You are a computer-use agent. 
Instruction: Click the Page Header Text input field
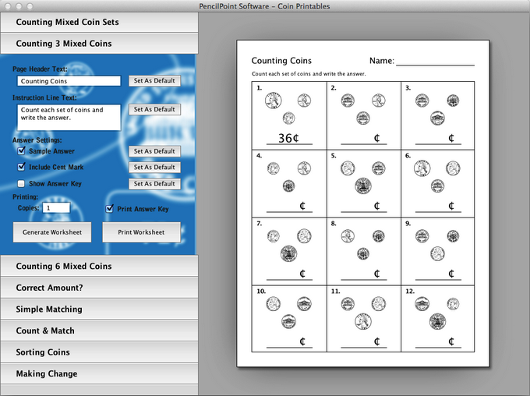[69, 81]
